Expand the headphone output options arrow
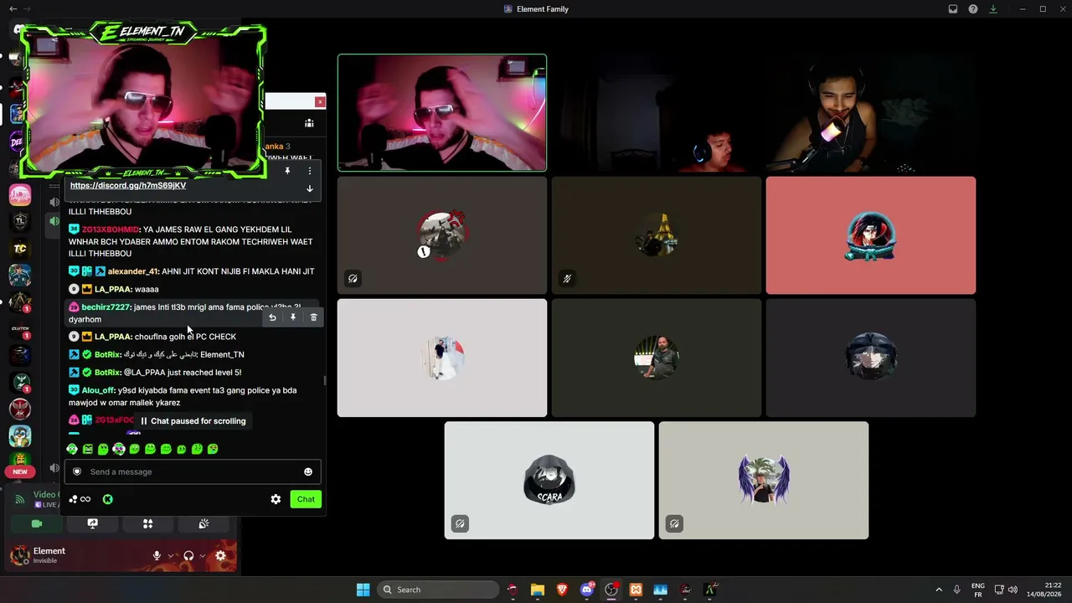This screenshot has width=1072, height=603. tap(203, 555)
